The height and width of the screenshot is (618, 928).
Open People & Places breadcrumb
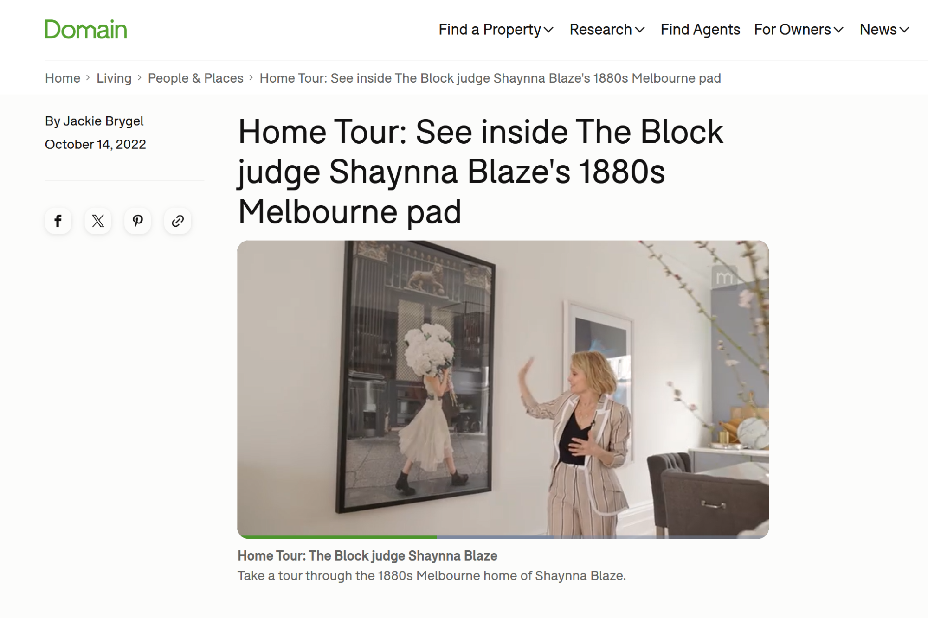(x=195, y=78)
